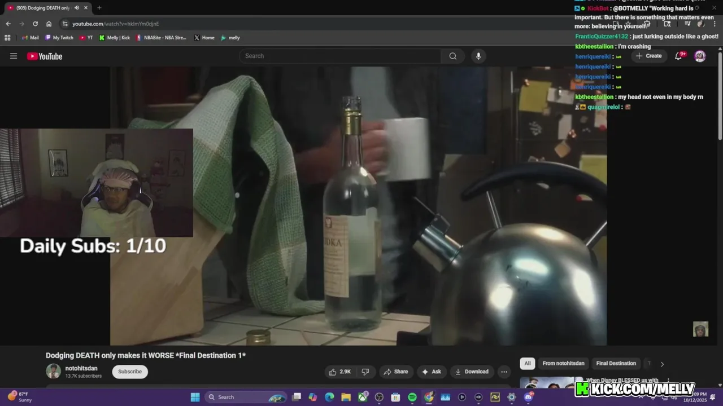Reload the current page
Viewport: 723px width, 406px height.
pyautogui.click(x=35, y=24)
